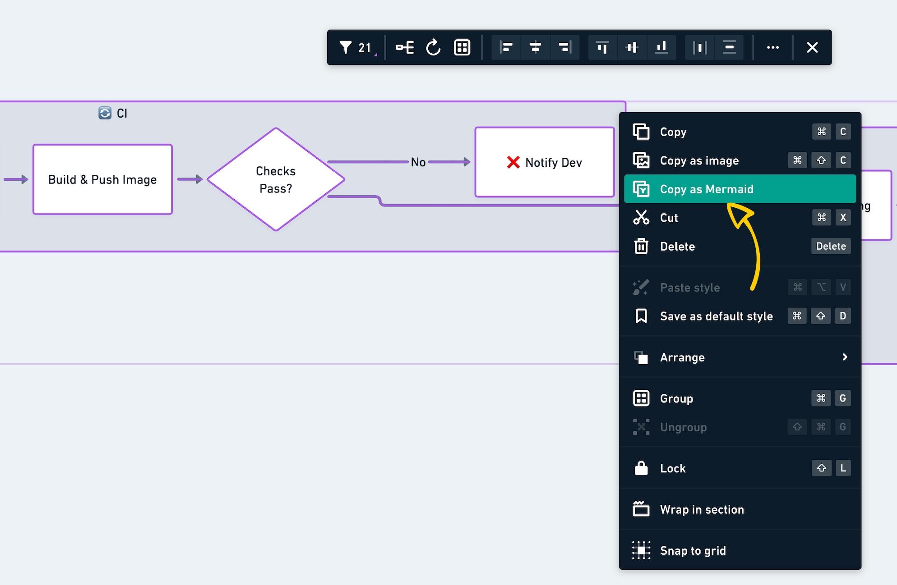Align selection to right edges
The width and height of the screenshot is (897, 585).
[564, 47]
